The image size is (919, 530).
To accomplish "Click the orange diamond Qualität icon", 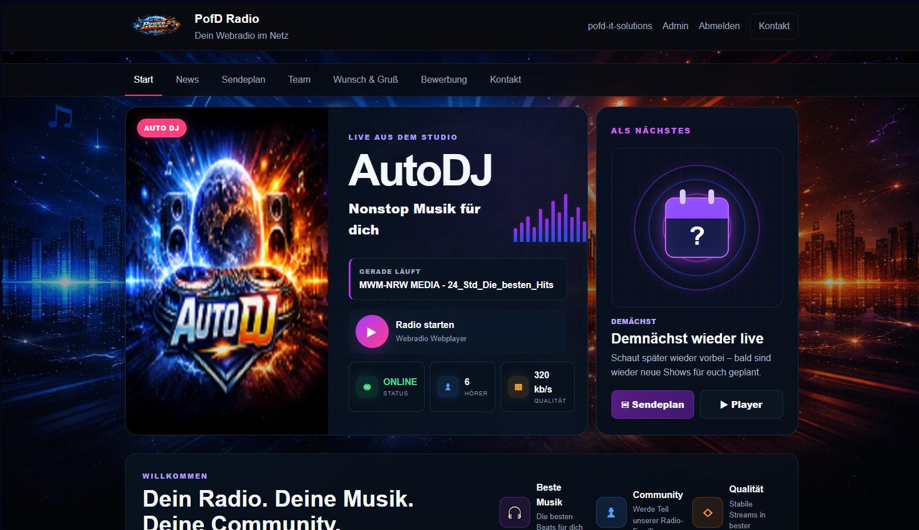I will click(x=708, y=512).
